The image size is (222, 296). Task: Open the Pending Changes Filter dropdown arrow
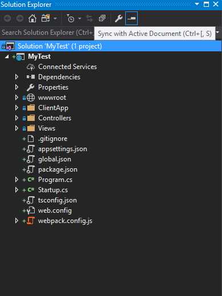click(x=80, y=18)
